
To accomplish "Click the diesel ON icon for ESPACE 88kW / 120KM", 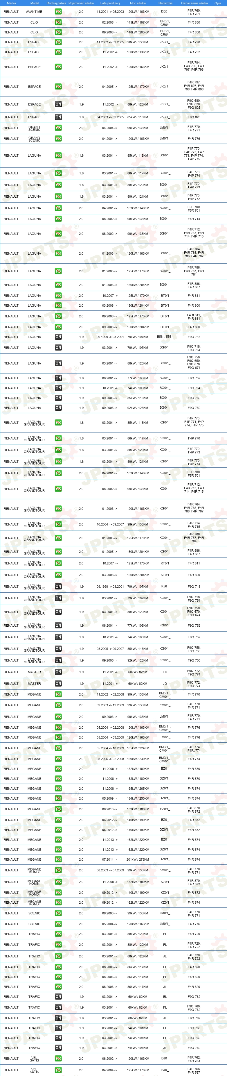I will 58,104.
